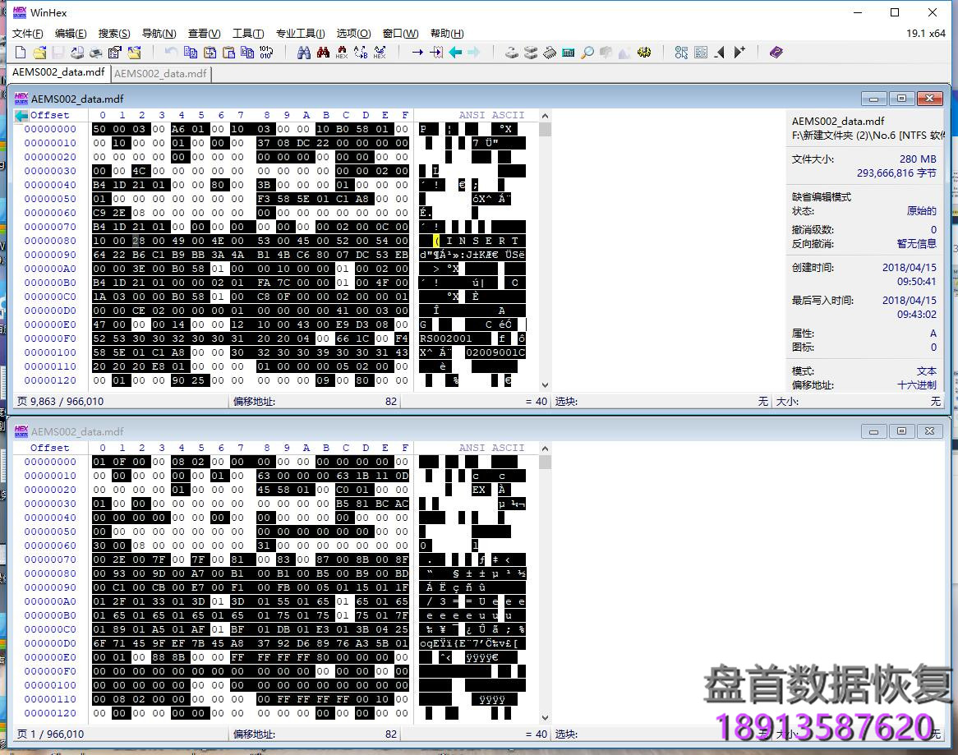Open the 窗口(W) menu
This screenshot has height=755, width=958.
click(400, 33)
